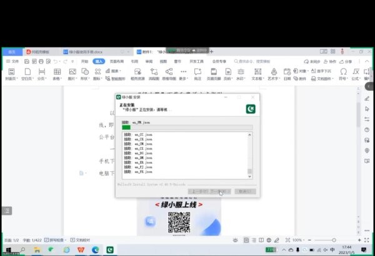Expand the quick access toolbar customization arrow
The image size is (375, 256).
[72, 62]
